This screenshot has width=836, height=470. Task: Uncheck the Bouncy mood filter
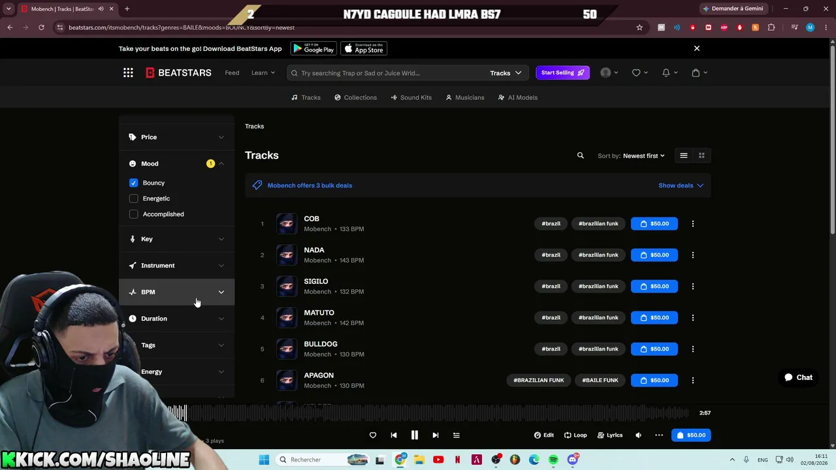click(134, 183)
